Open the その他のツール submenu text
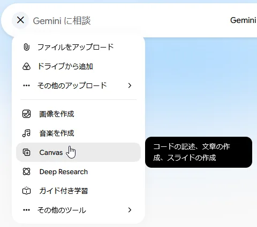 (x=62, y=210)
